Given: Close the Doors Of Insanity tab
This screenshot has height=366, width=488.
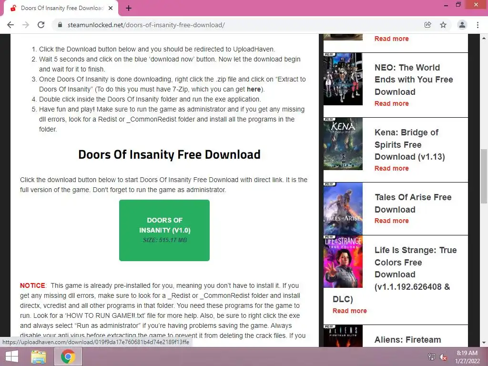Looking at the screenshot, I should [x=111, y=8].
